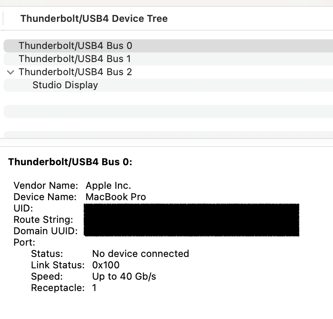Click the Receptacle label
The height and width of the screenshot is (319, 333).
coord(57,288)
